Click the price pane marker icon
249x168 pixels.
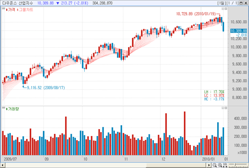point(4,9)
